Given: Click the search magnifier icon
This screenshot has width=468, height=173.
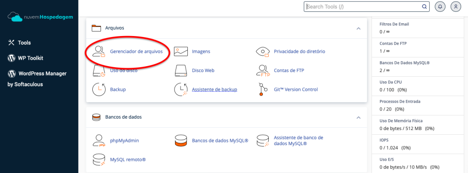Looking at the screenshot, I should (424, 6).
